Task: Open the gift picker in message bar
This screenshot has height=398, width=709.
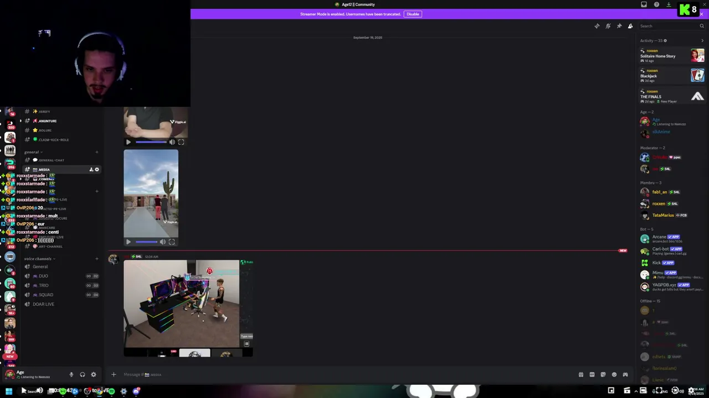Action: (x=581, y=375)
